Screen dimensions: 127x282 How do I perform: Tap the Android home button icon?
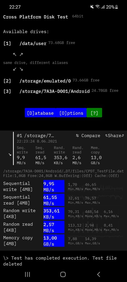63,274
